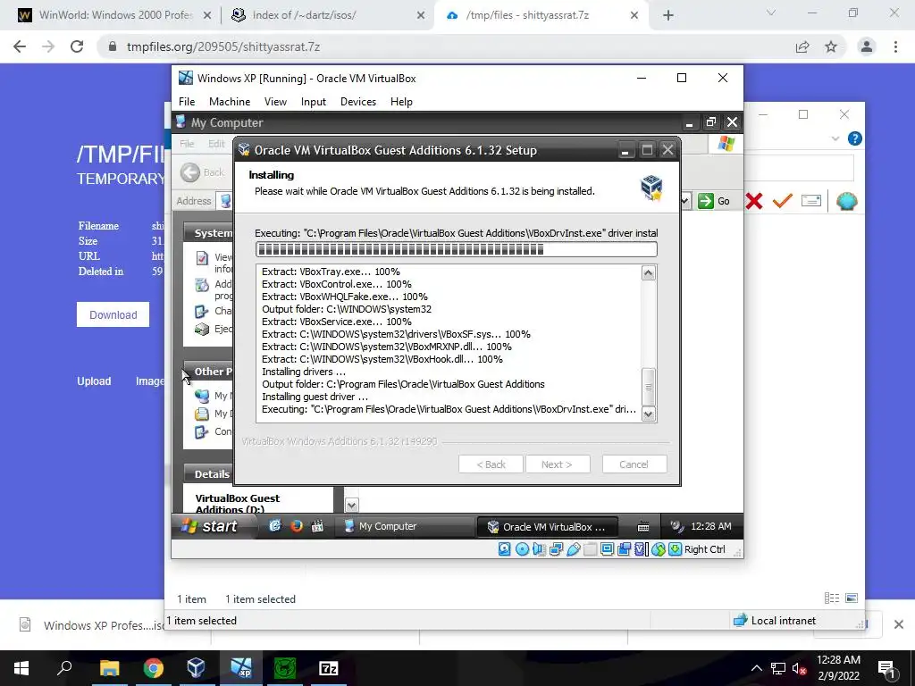Click the Chrome icon in Windows taskbar
This screenshot has height=686, width=915.
tap(153, 668)
